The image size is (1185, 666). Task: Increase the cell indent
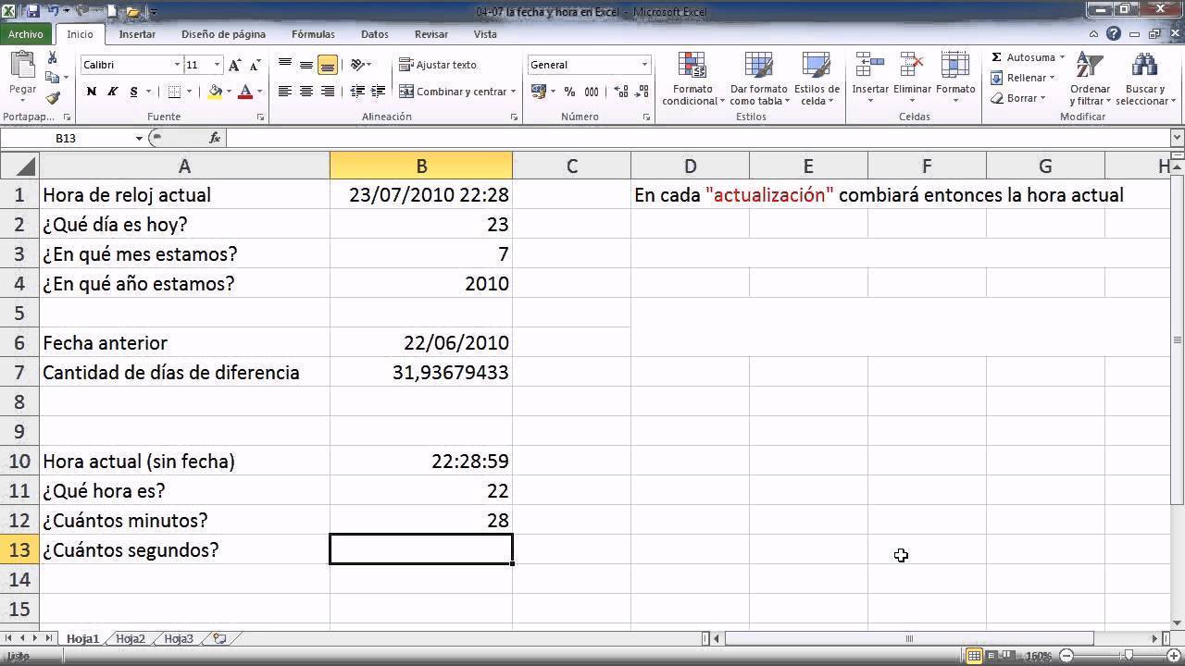pyautogui.click(x=380, y=92)
